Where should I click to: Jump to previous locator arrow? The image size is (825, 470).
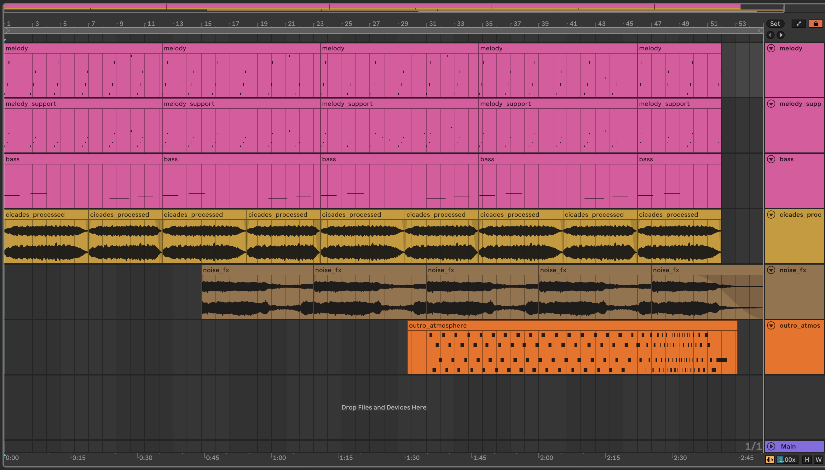[x=770, y=35]
